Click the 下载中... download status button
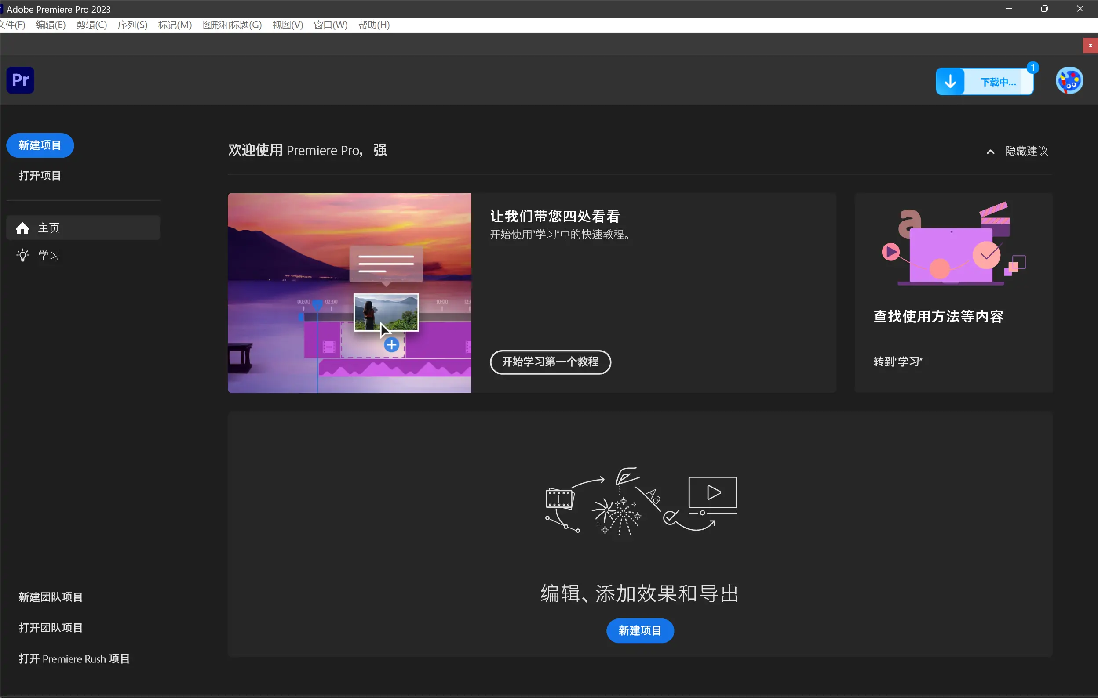1098x698 pixels. (x=998, y=83)
